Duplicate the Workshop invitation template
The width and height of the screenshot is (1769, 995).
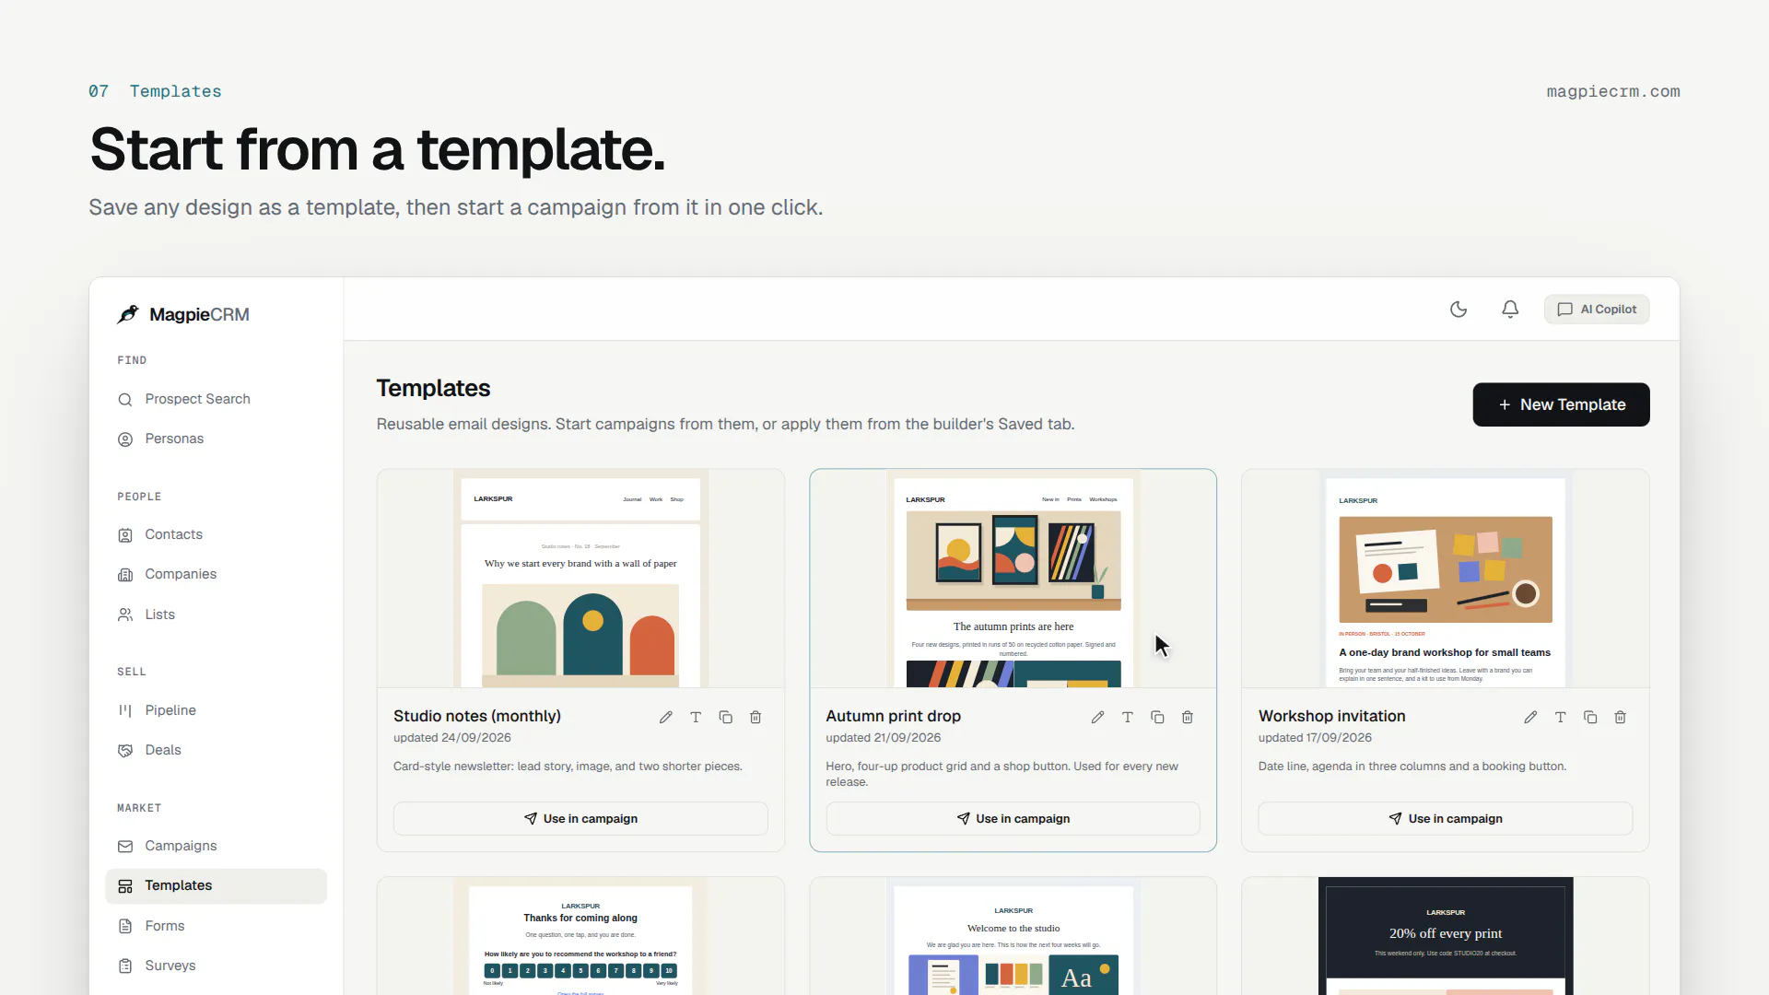(x=1590, y=717)
